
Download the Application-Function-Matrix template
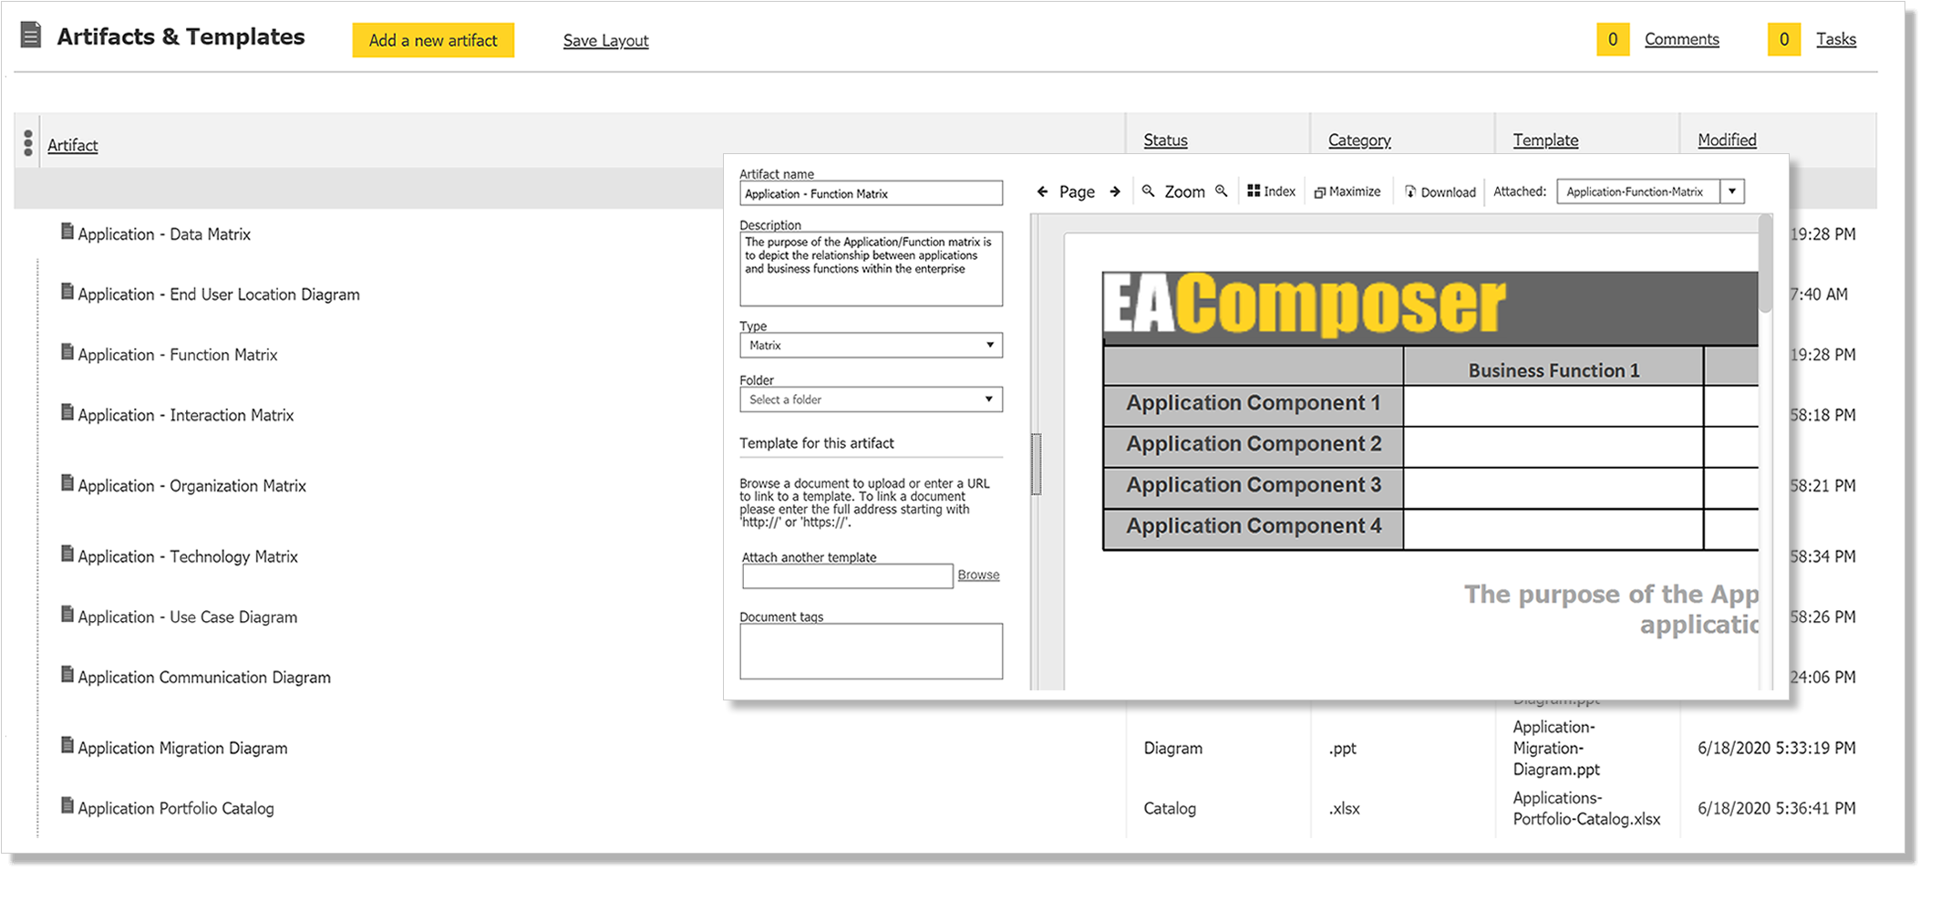1440,192
